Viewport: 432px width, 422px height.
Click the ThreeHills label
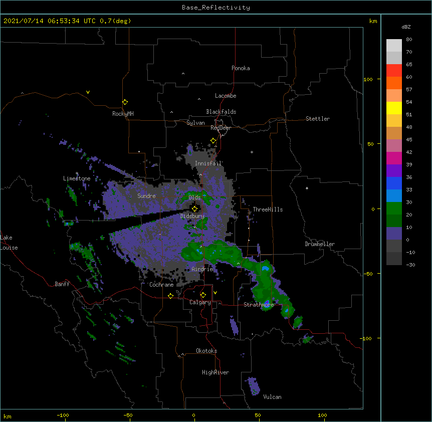click(x=268, y=209)
